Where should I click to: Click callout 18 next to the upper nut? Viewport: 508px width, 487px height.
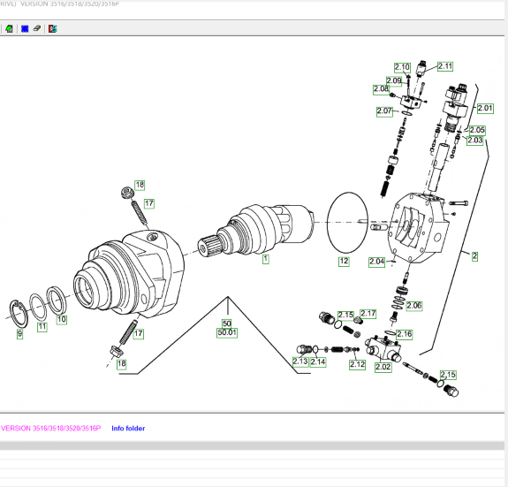pos(140,186)
